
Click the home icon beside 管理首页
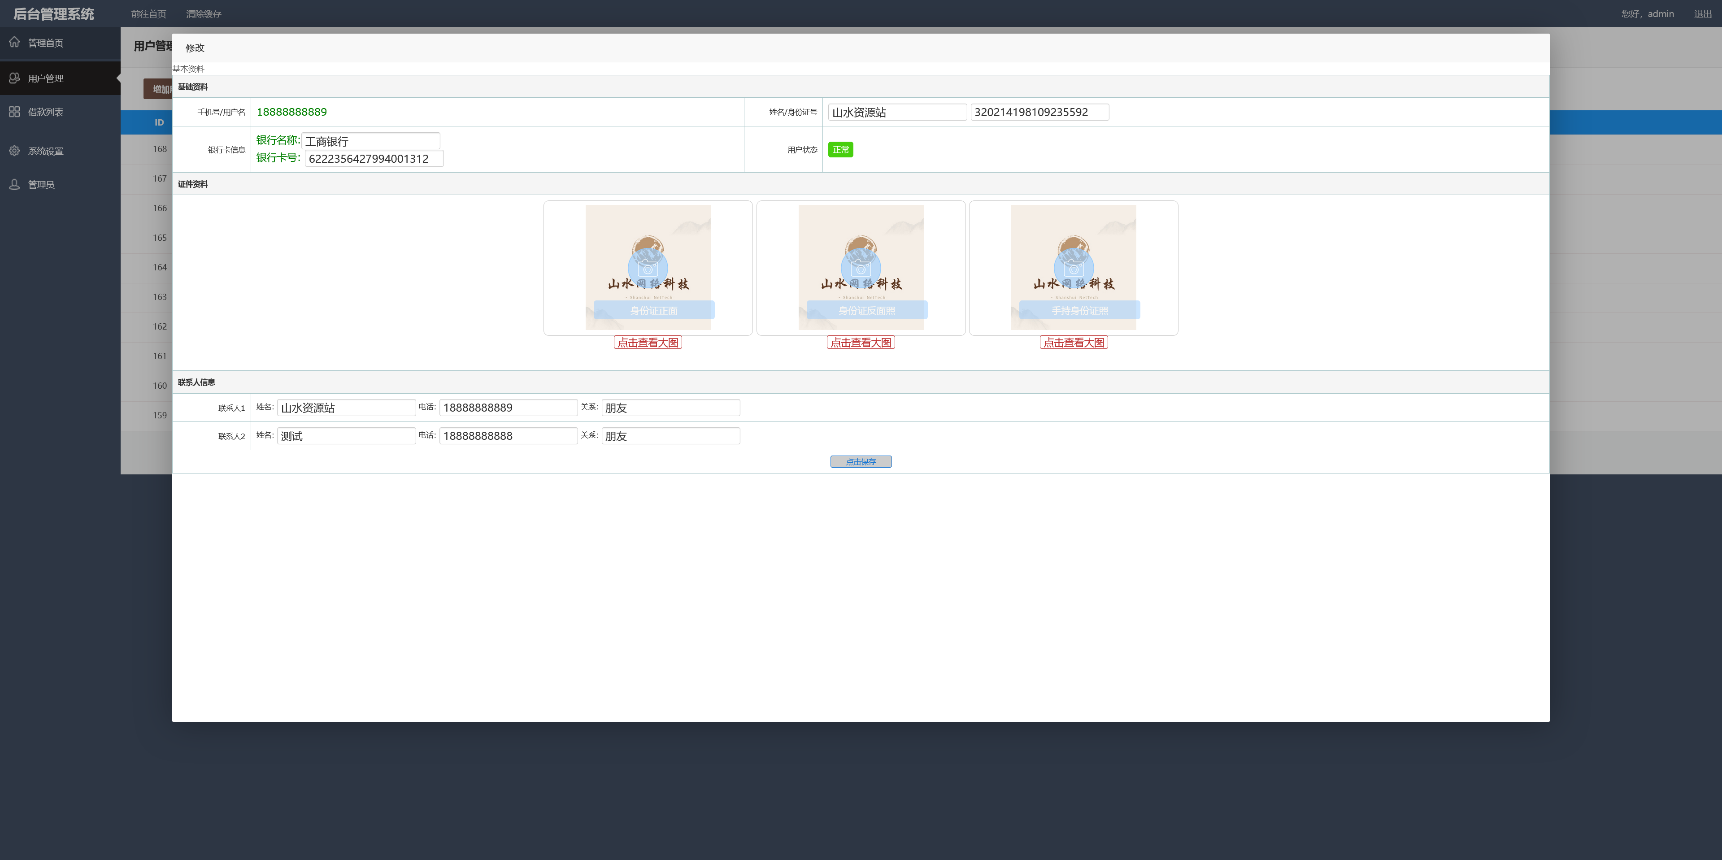coord(14,42)
